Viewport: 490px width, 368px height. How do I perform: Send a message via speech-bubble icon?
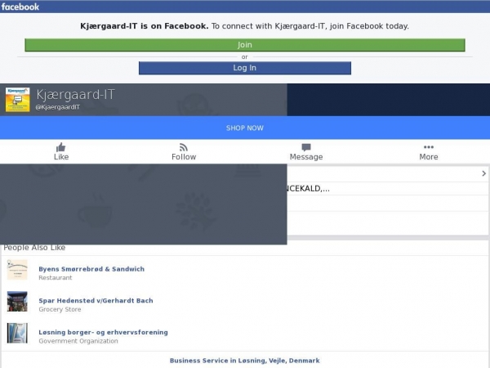click(x=306, y=147)
